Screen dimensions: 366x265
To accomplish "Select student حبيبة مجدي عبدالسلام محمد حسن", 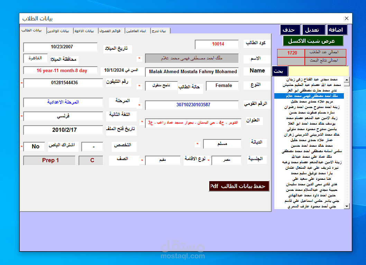I will point(309,190).
